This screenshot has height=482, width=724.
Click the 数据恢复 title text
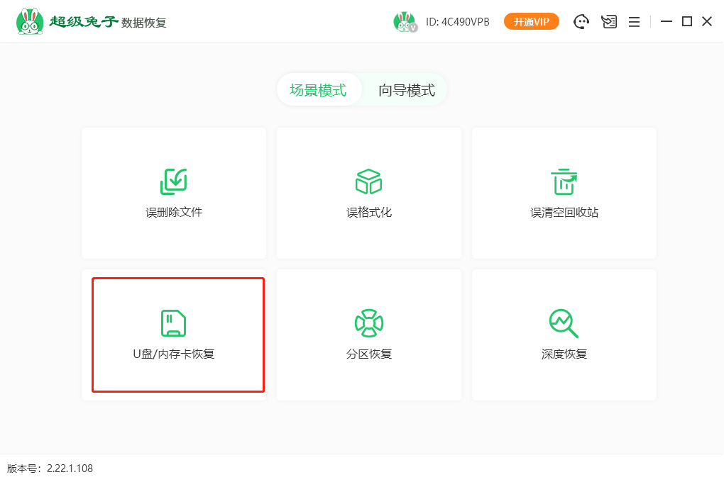point(144,23)
